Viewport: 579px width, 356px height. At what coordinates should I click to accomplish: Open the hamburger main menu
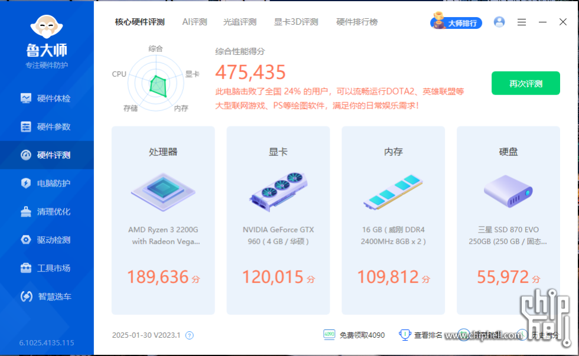522,22
